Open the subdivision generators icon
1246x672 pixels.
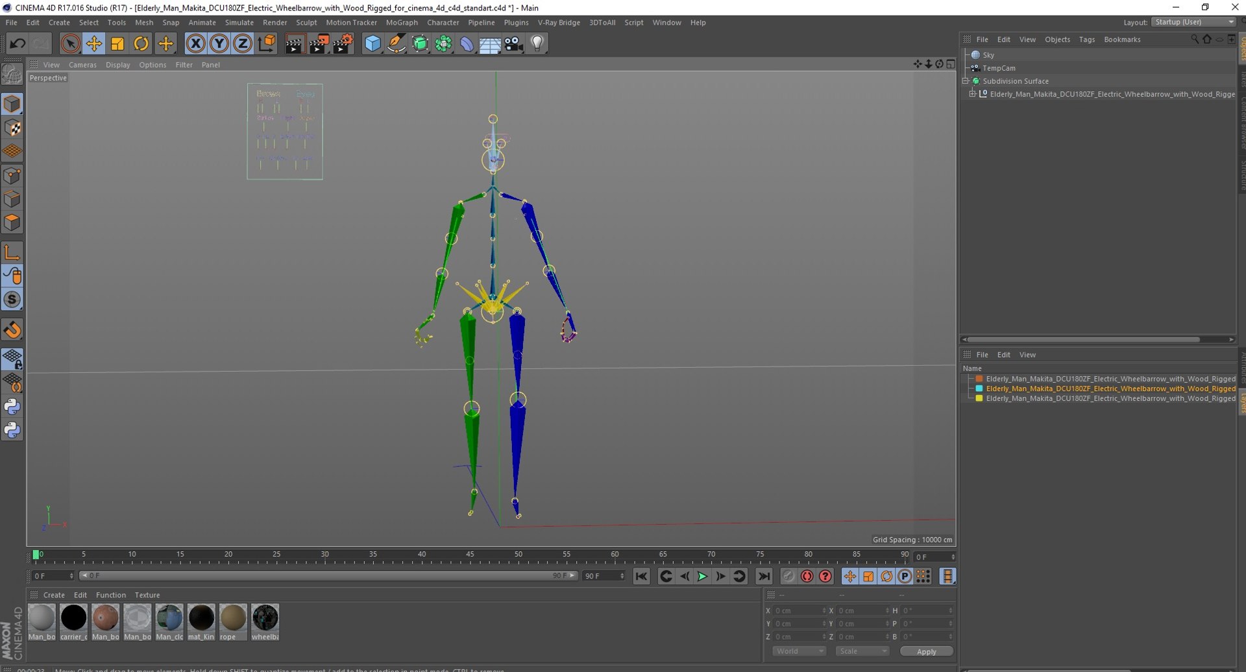click(420, 44)
